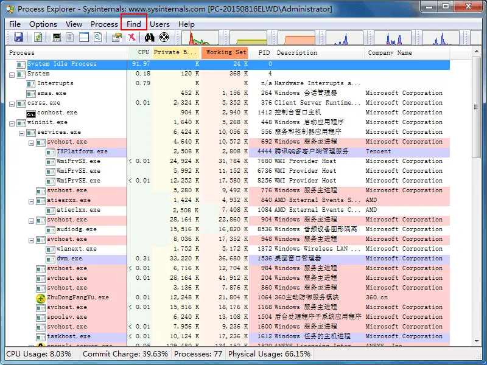The height and width of the screenshot is (365, 487).
Task: Click the red X Kill Process icon
Action: pos(131,38)
